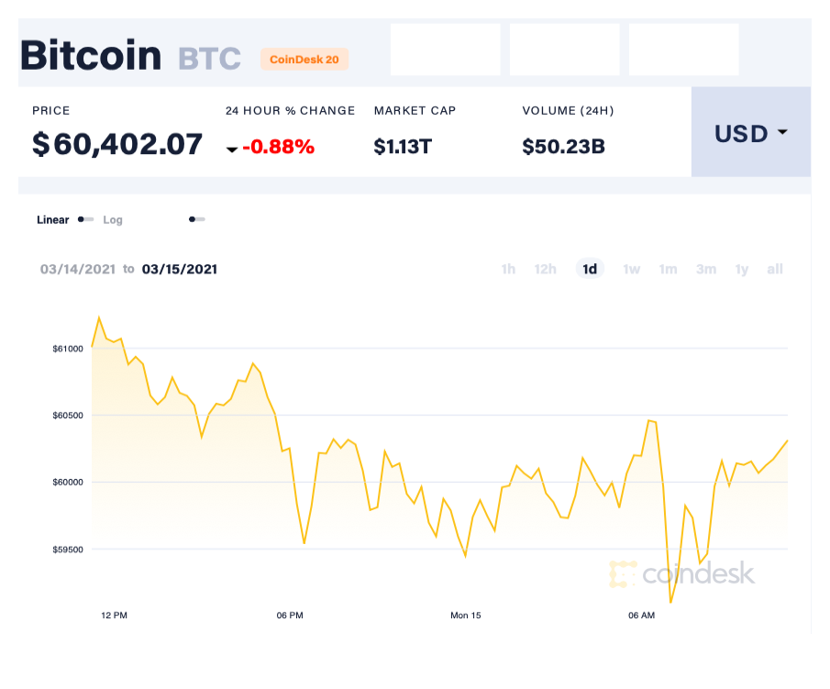Click the end date 03/15/2021
Screen dimensions: 830x689
[x=180, y=269]
